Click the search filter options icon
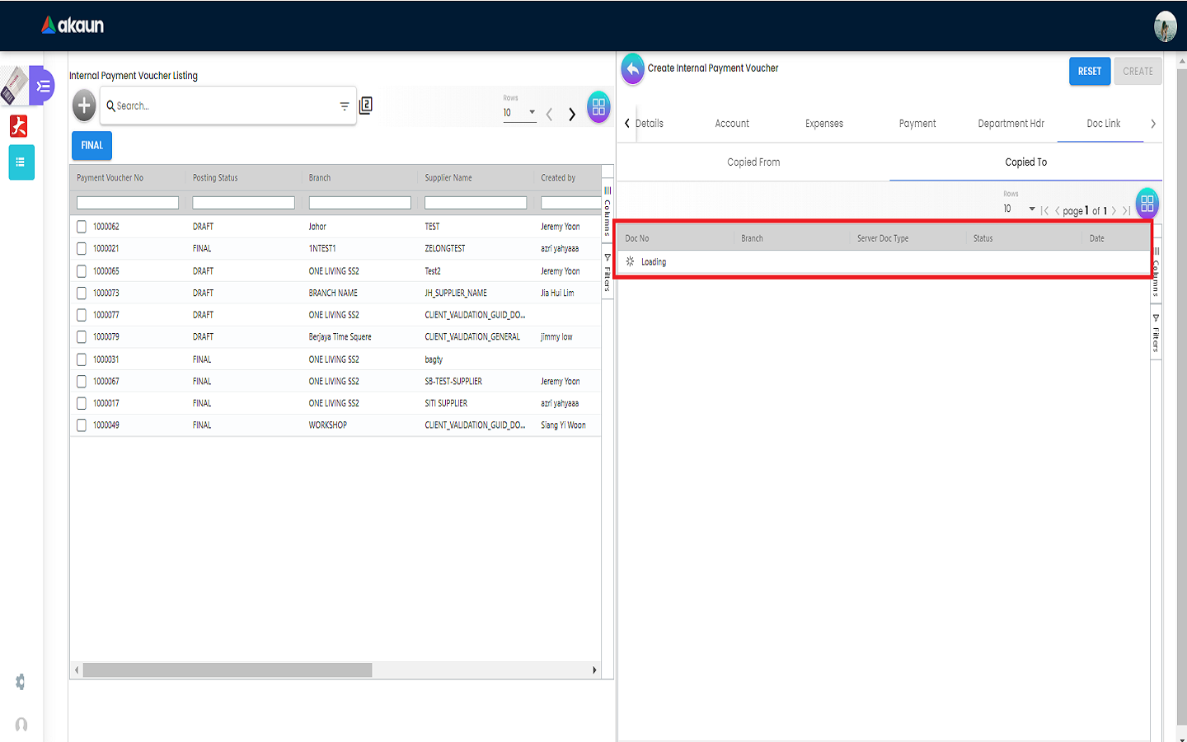Screen dimensions: 1187x742 (345, 106)
